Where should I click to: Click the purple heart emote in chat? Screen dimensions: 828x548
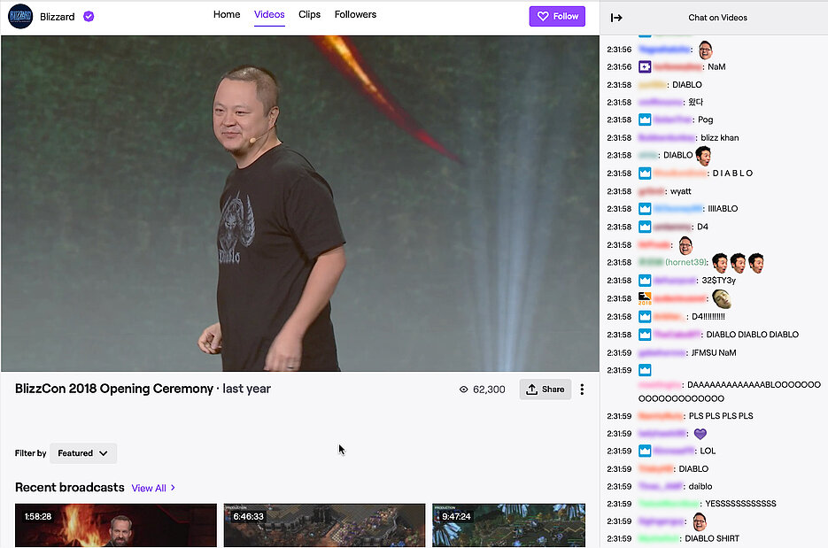pos(700,434)
